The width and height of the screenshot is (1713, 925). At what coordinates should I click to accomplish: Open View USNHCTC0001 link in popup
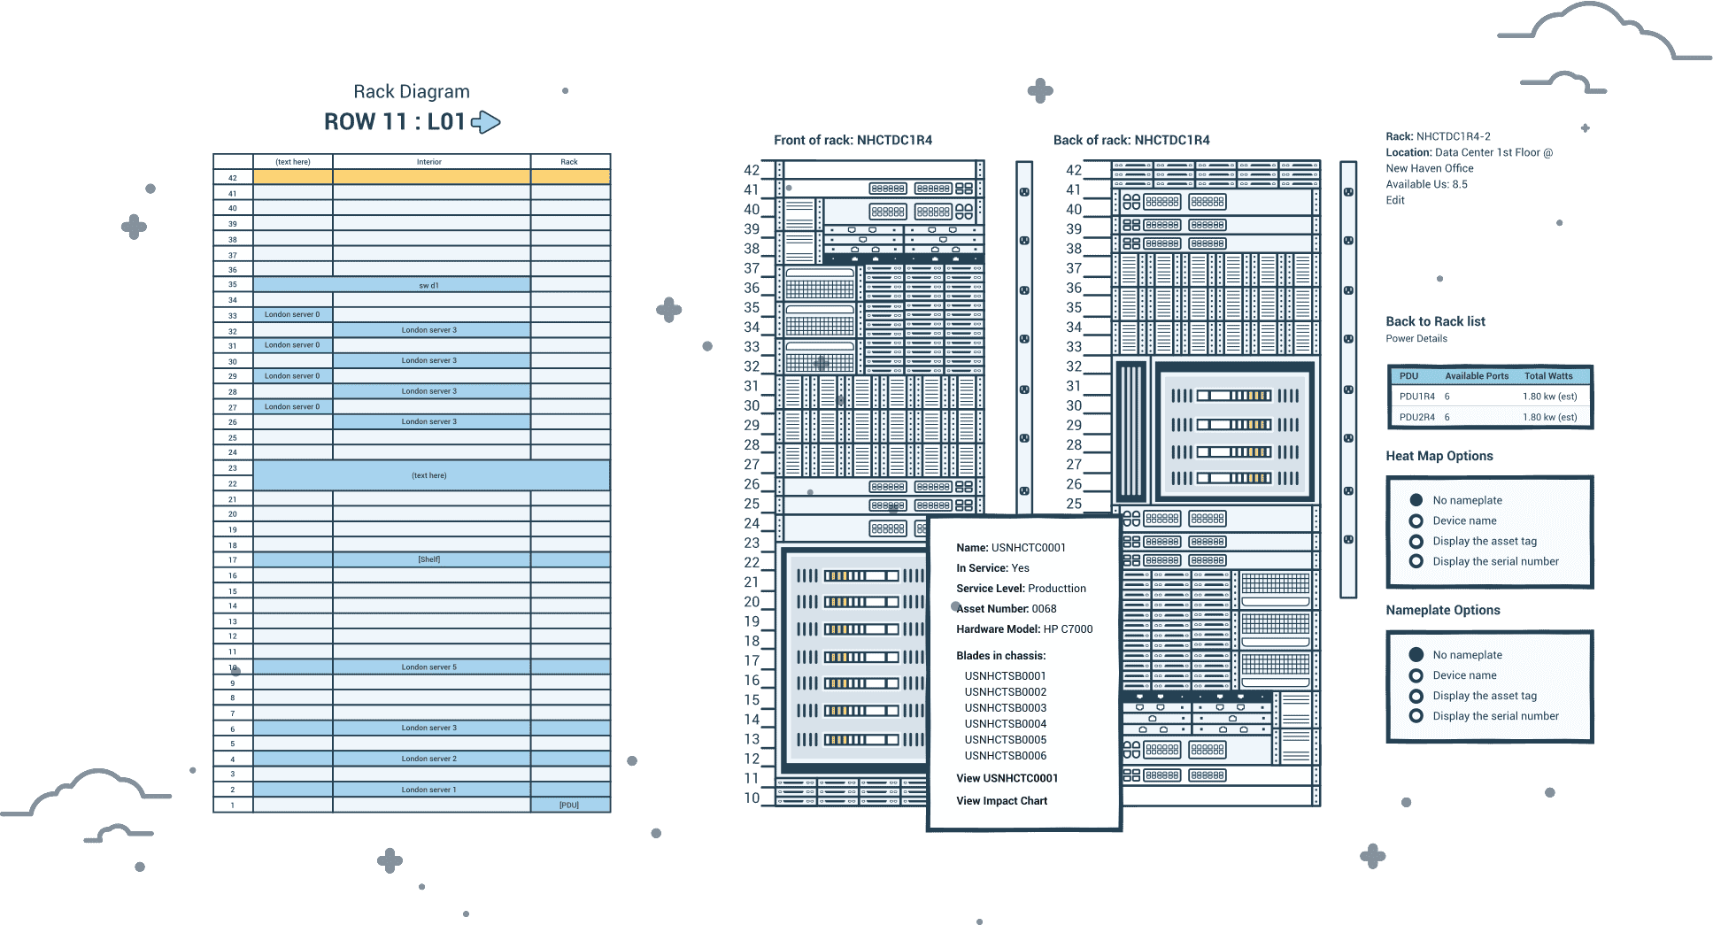(1007, 778)
